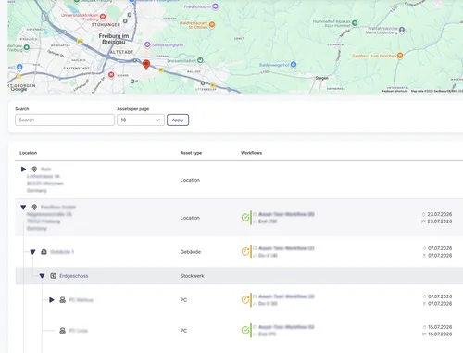Click Waldrestaurant St. Ottilien map marker

coord(212,24)
